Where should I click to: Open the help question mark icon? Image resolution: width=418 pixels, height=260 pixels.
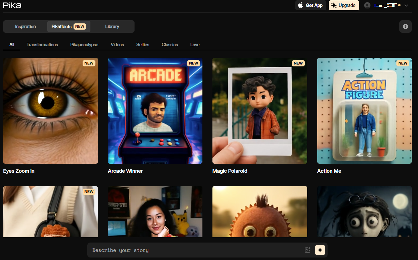click(x=405, y=26)
